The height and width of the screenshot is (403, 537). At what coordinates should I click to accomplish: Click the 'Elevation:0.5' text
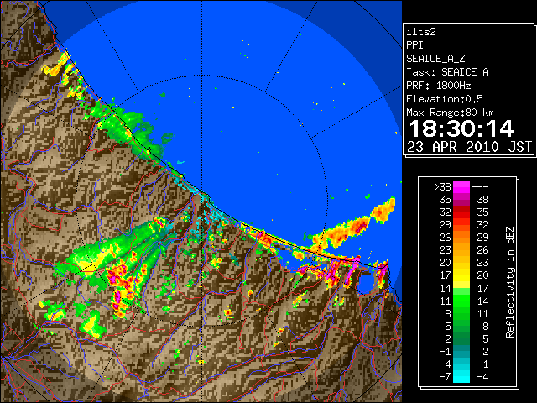pos(445,99)
